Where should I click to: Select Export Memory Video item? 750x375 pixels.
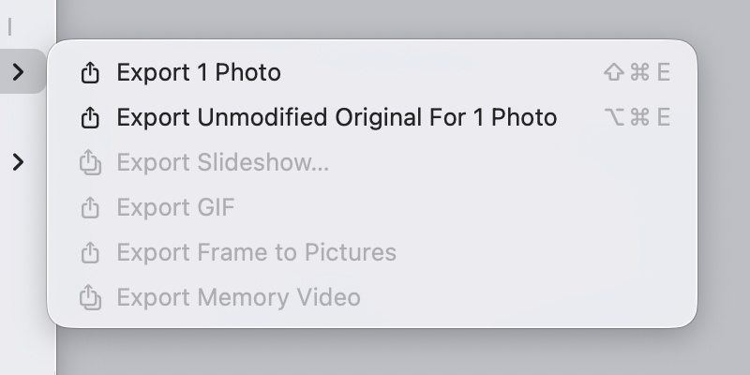238,297
